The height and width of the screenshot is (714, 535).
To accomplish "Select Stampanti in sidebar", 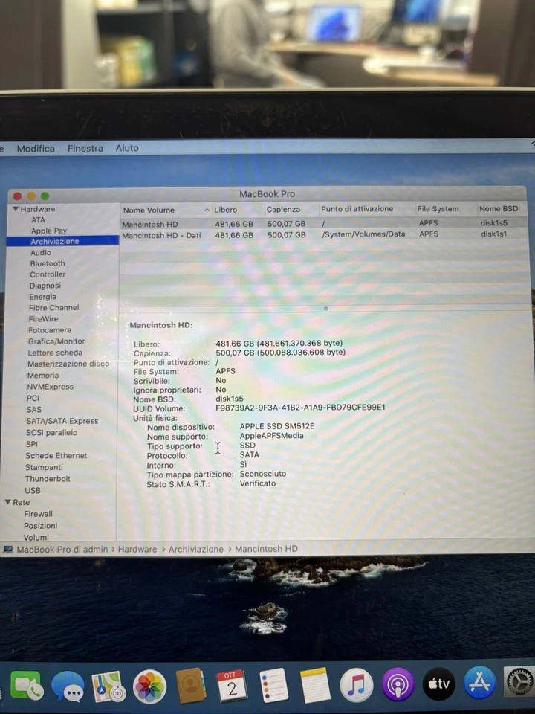I will pyautogui.click(x=44, y=467).
